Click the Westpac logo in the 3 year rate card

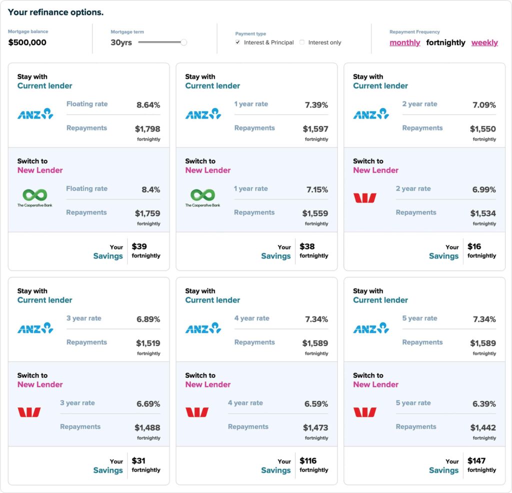pyautogui.click(x=29, y=412)
